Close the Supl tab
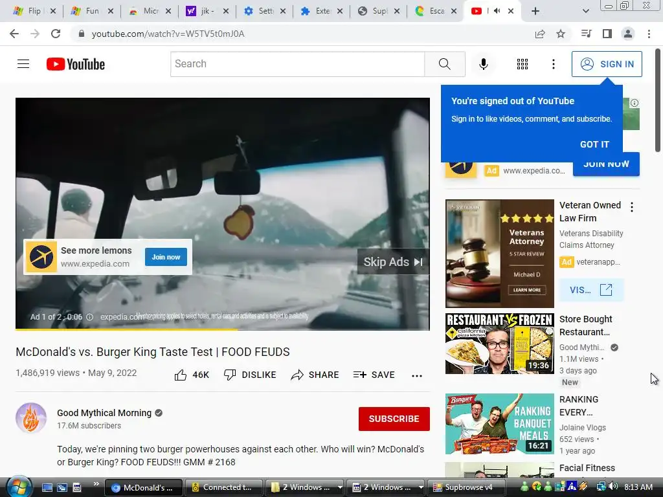Viewport: 663px width, 497px height. coord(397,11)
